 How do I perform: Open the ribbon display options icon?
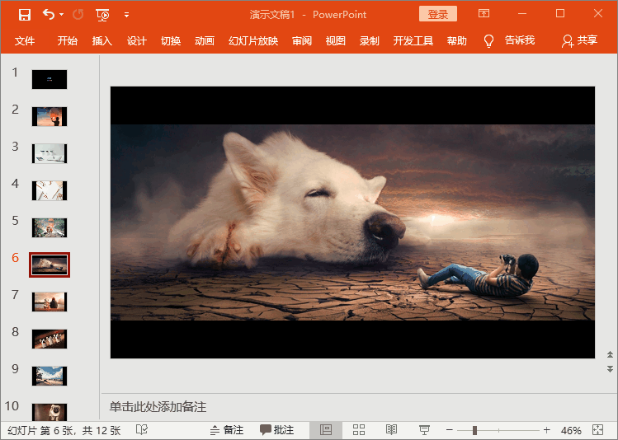tap(484, 14)
